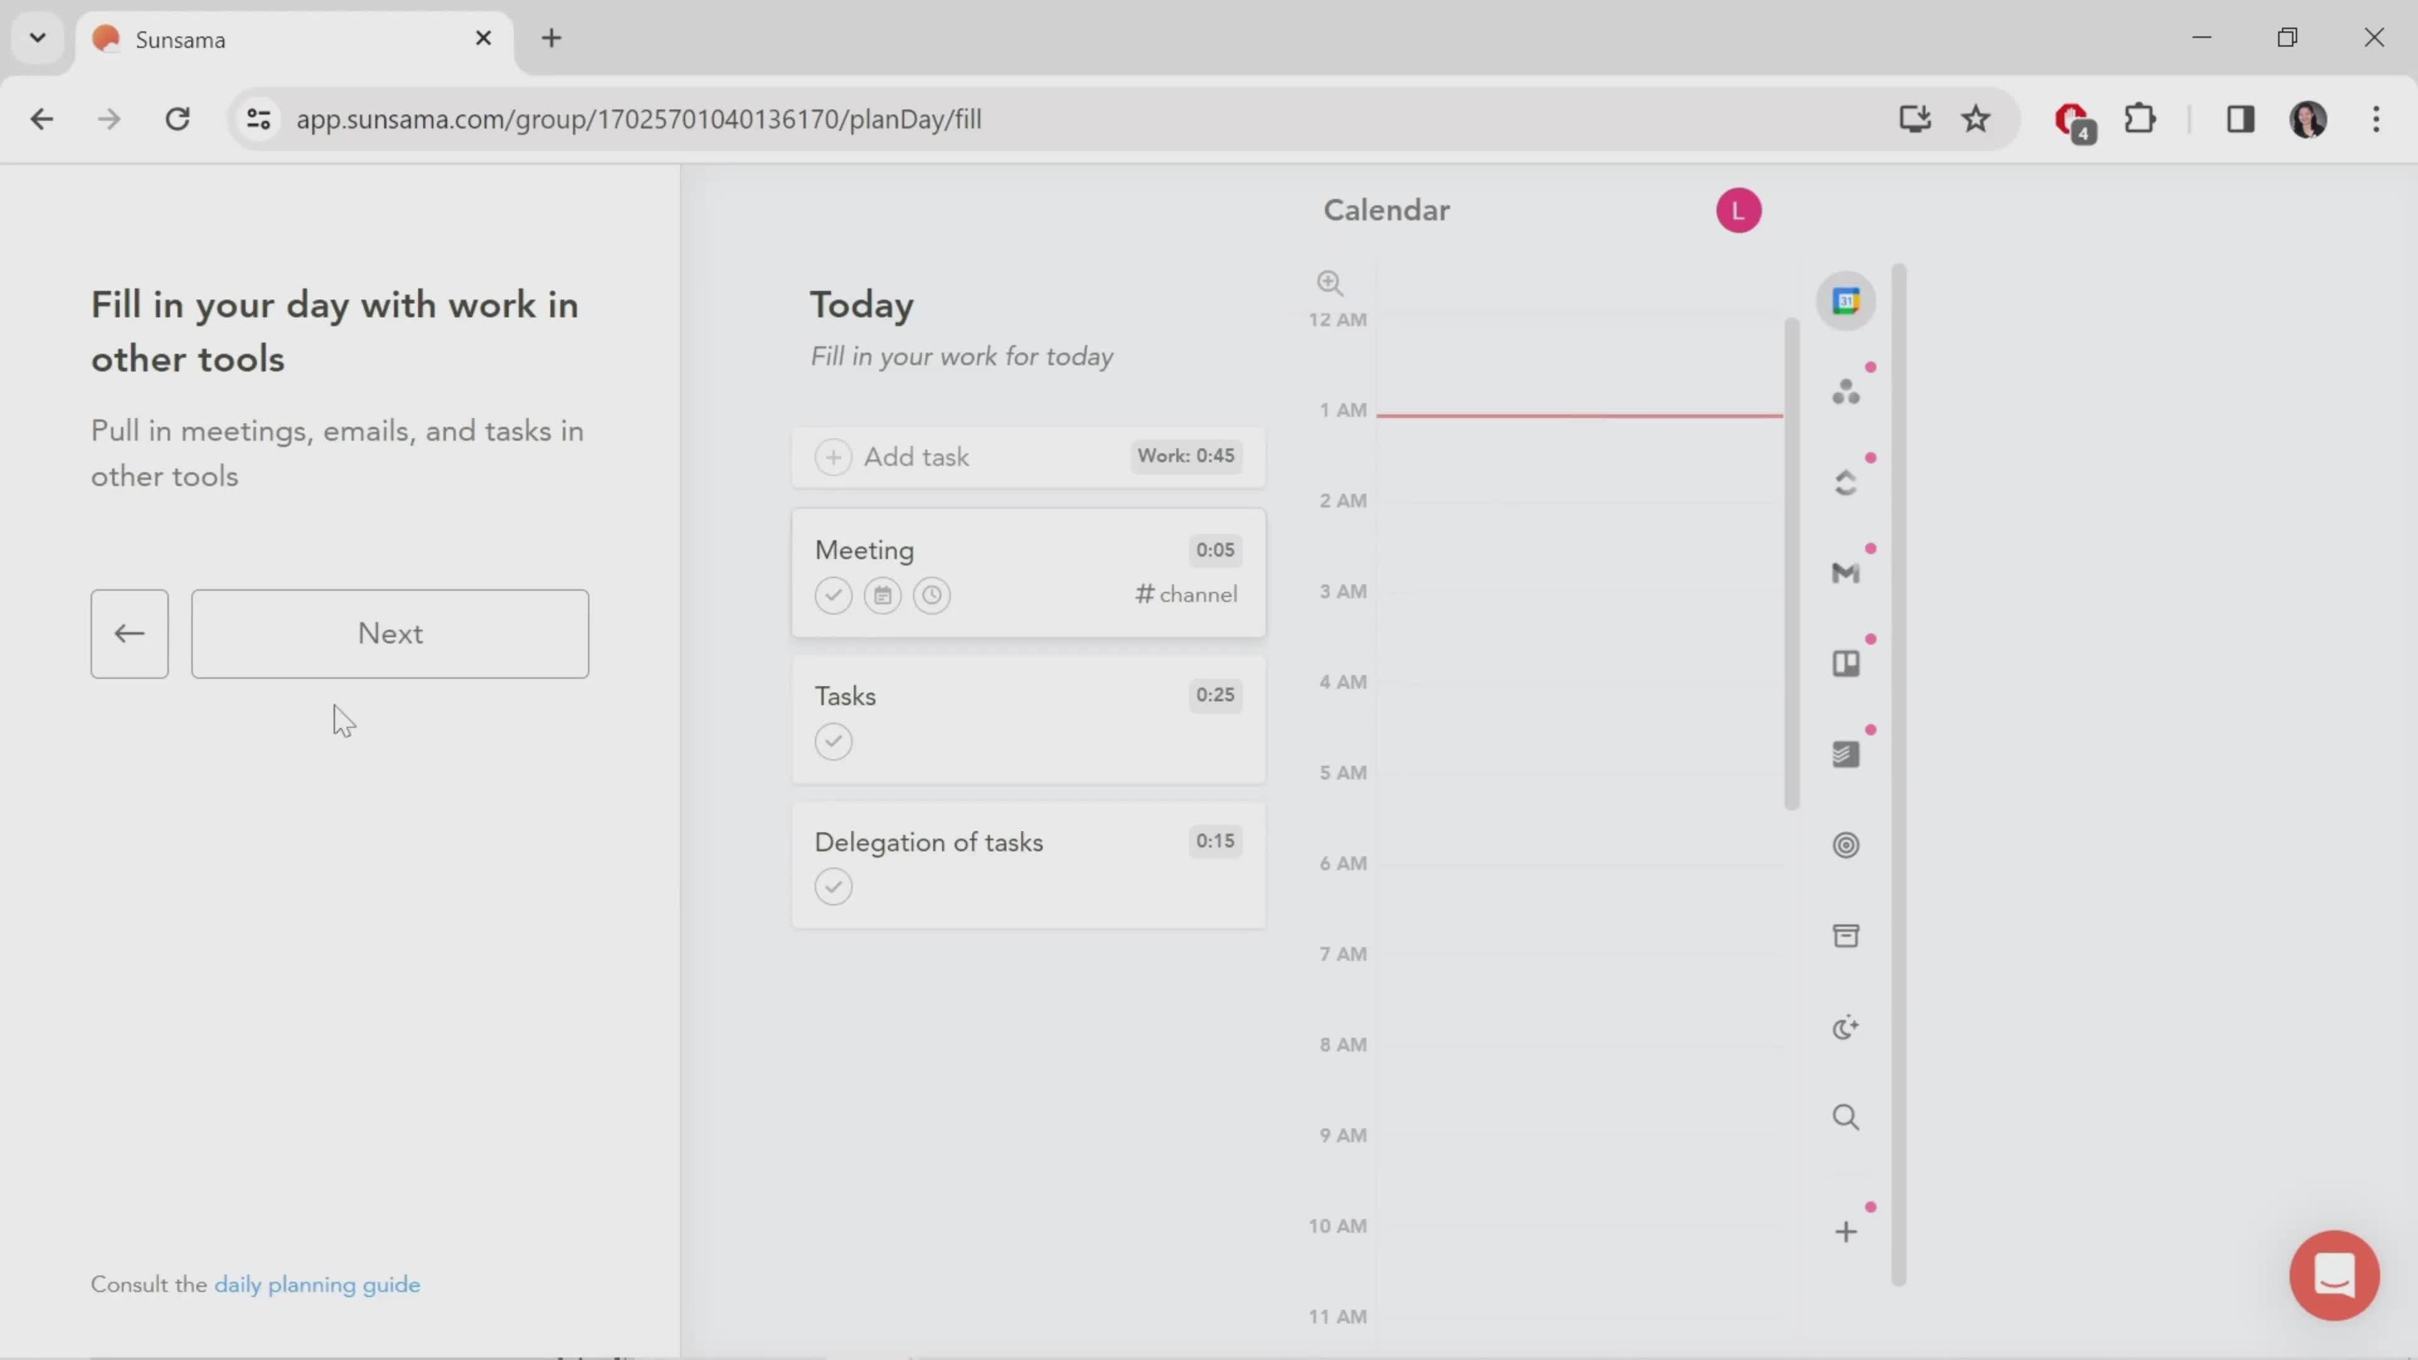Reload the page

[178, 119]
